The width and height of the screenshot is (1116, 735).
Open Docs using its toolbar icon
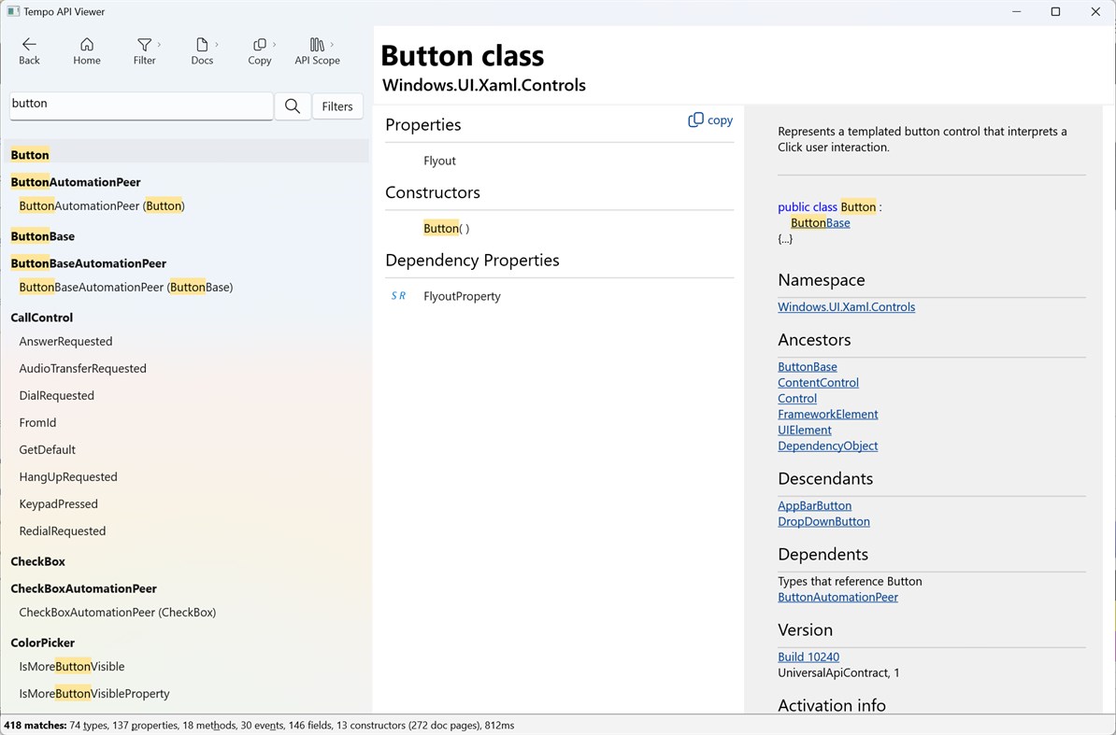pos(201,44)
